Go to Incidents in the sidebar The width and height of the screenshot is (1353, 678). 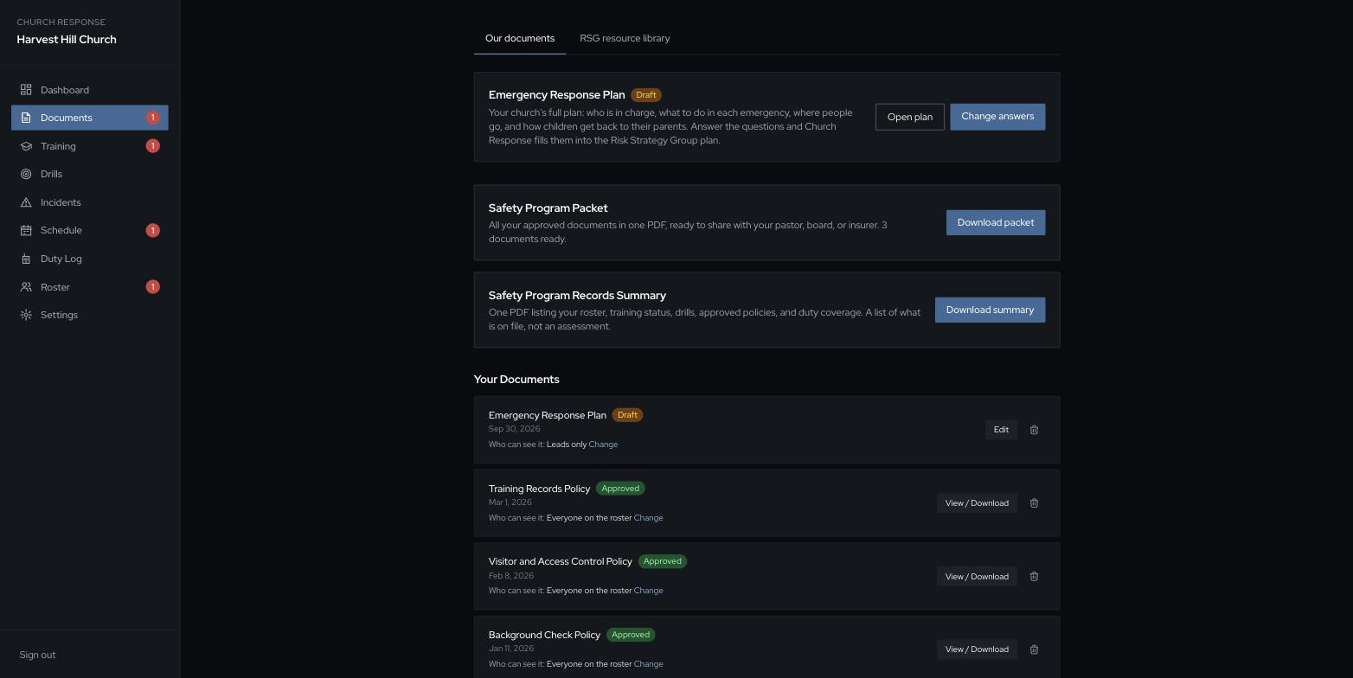click(x=90, y=202)
